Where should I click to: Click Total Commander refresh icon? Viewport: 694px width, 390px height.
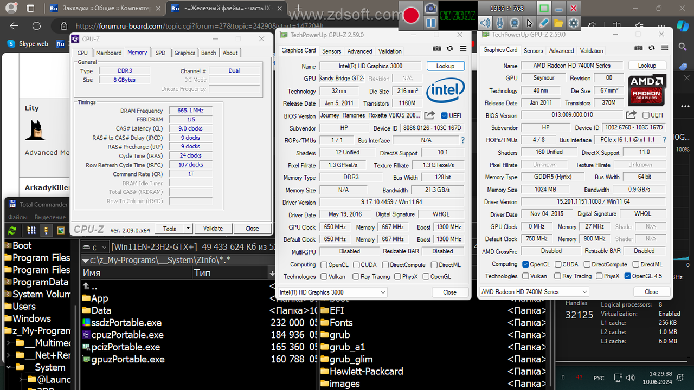point(12,230)
